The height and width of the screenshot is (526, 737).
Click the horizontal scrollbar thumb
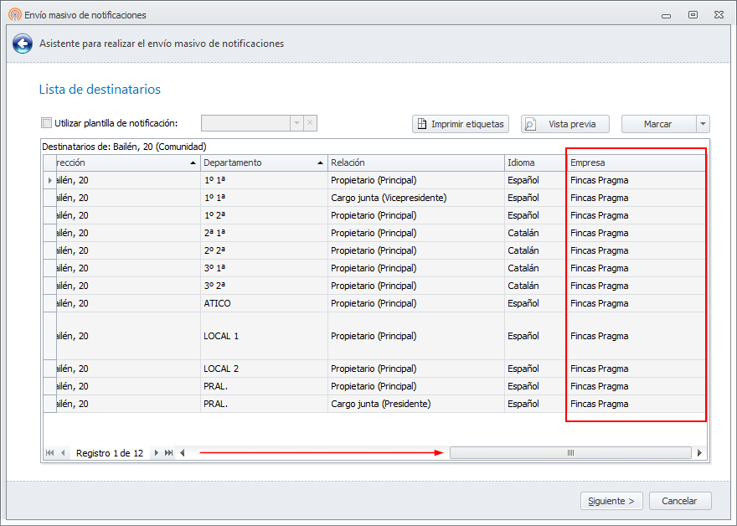click(x=571, y=453)
